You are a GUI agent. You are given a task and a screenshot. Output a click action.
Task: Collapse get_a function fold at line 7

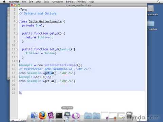click(x=17, y=34)
